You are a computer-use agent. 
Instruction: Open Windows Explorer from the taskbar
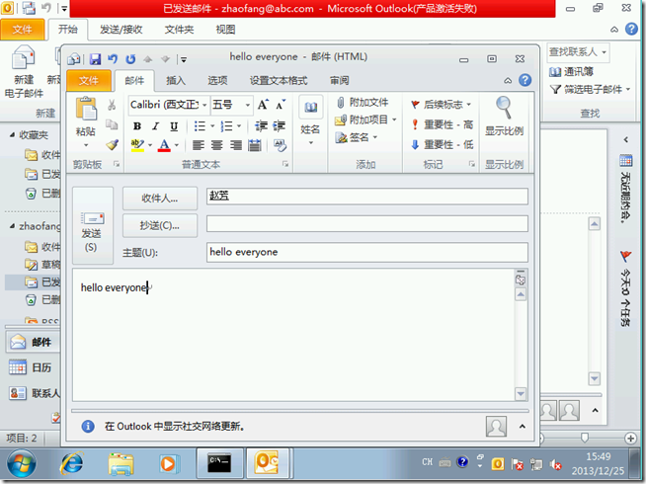pos(121,464)
